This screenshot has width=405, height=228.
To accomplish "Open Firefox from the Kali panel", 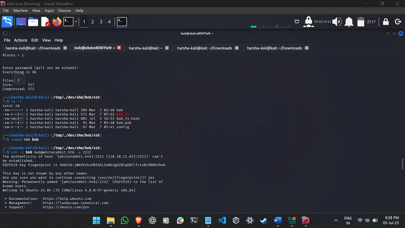I will coord(57,22).
